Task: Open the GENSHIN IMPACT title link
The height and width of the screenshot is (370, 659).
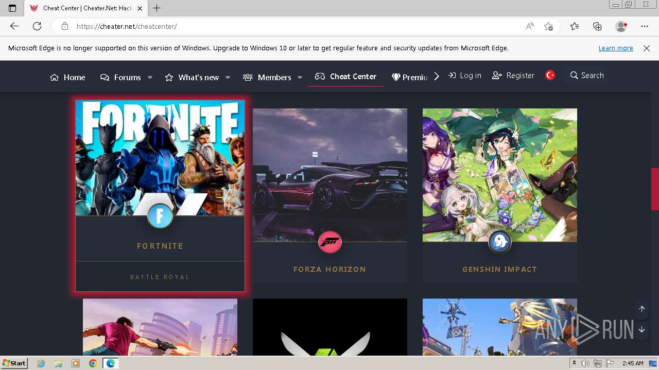Action: coord(500,269)
